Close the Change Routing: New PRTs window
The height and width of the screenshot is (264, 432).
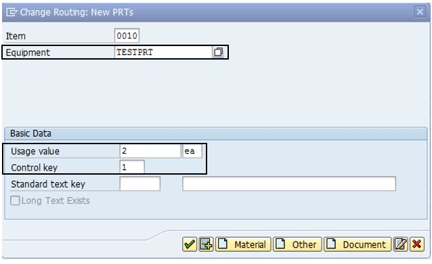click(420, 12)
